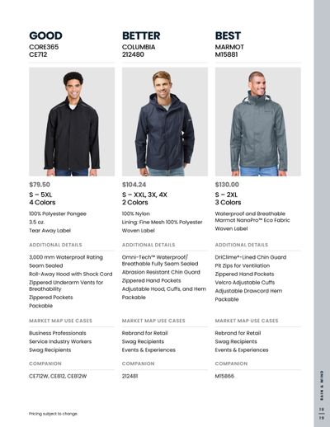The height and width of the screenshot is (427, 330).
Task: Select the BETTER heading
Action: [141, 35]
